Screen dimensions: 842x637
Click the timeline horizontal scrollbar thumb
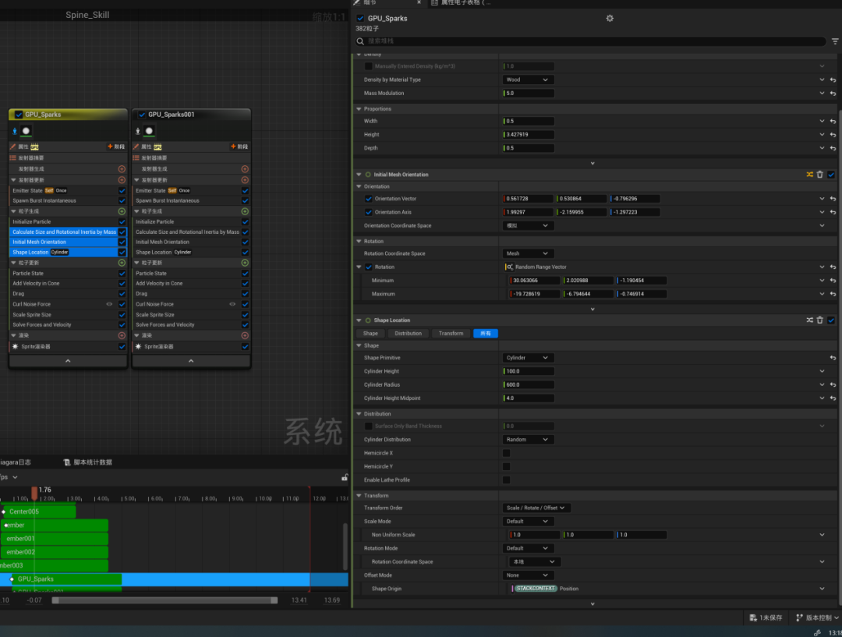pyautogui.click(x=165, y=600)
